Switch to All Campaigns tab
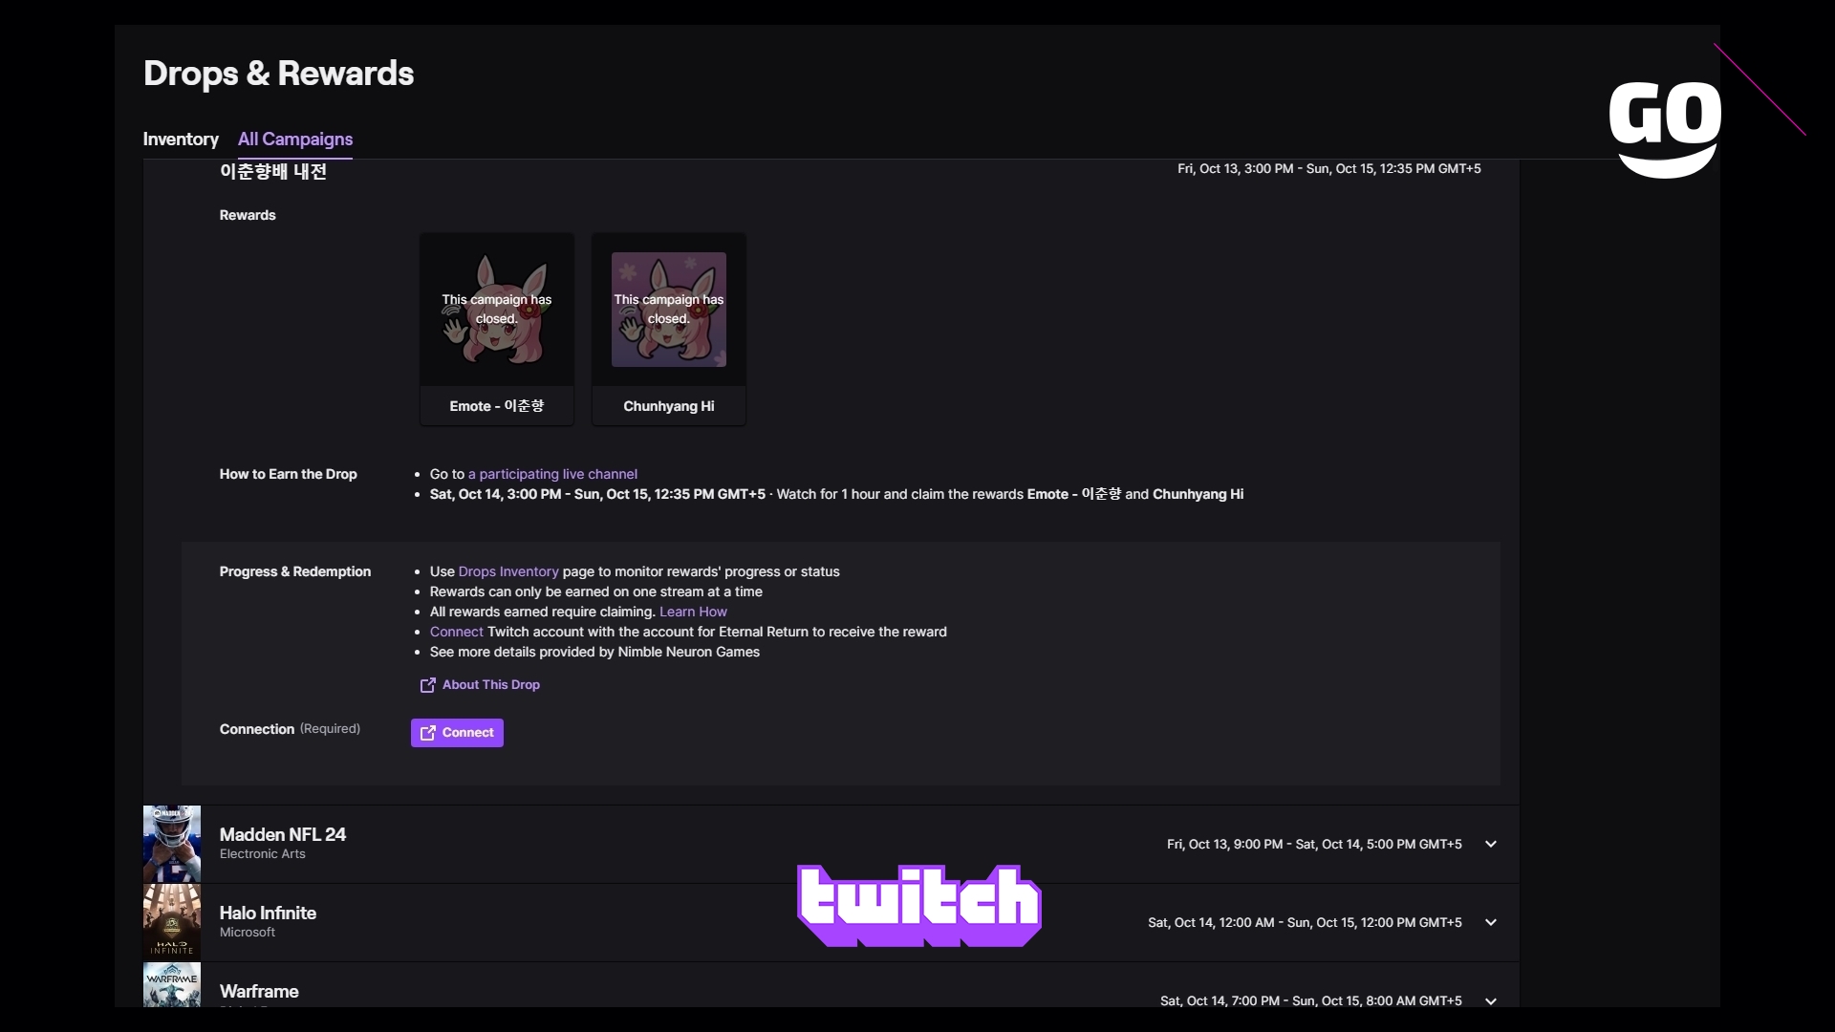 (x=295, y=139)
